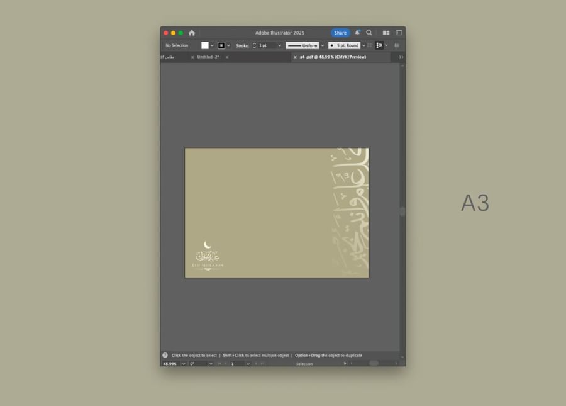
Task: Click the zoom level field 48.99%
Action: pos(170,364)
